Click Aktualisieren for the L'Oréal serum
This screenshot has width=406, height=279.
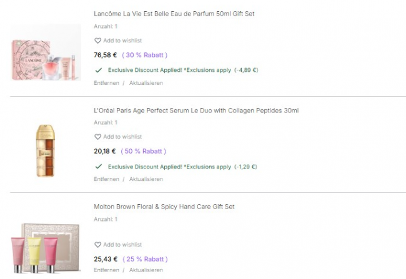(x=146, y=179)
